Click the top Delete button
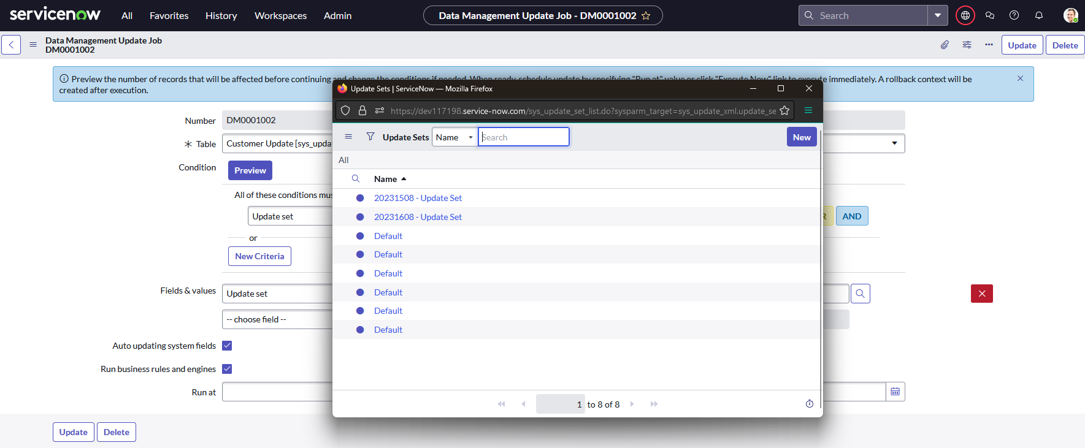Image resolution: width=1085 pixels, height=448 pixels. [1065, 45]
